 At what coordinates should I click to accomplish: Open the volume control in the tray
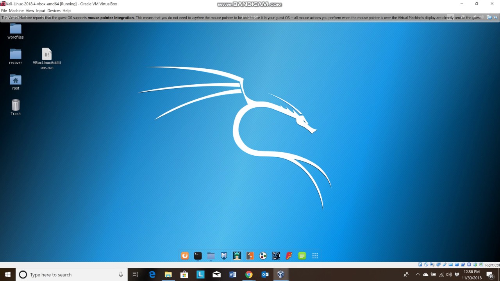coord(449,275)
